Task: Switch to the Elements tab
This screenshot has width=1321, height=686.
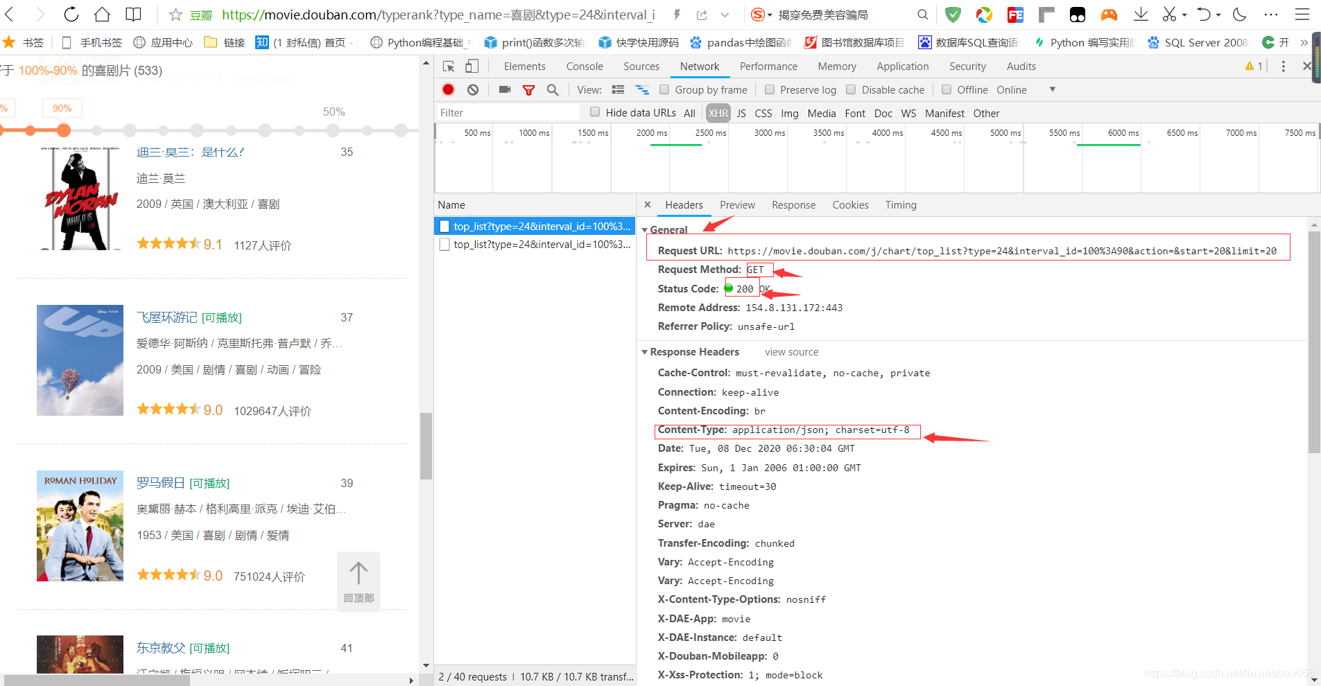Action: pyautogui.click(x=524, y=67)
